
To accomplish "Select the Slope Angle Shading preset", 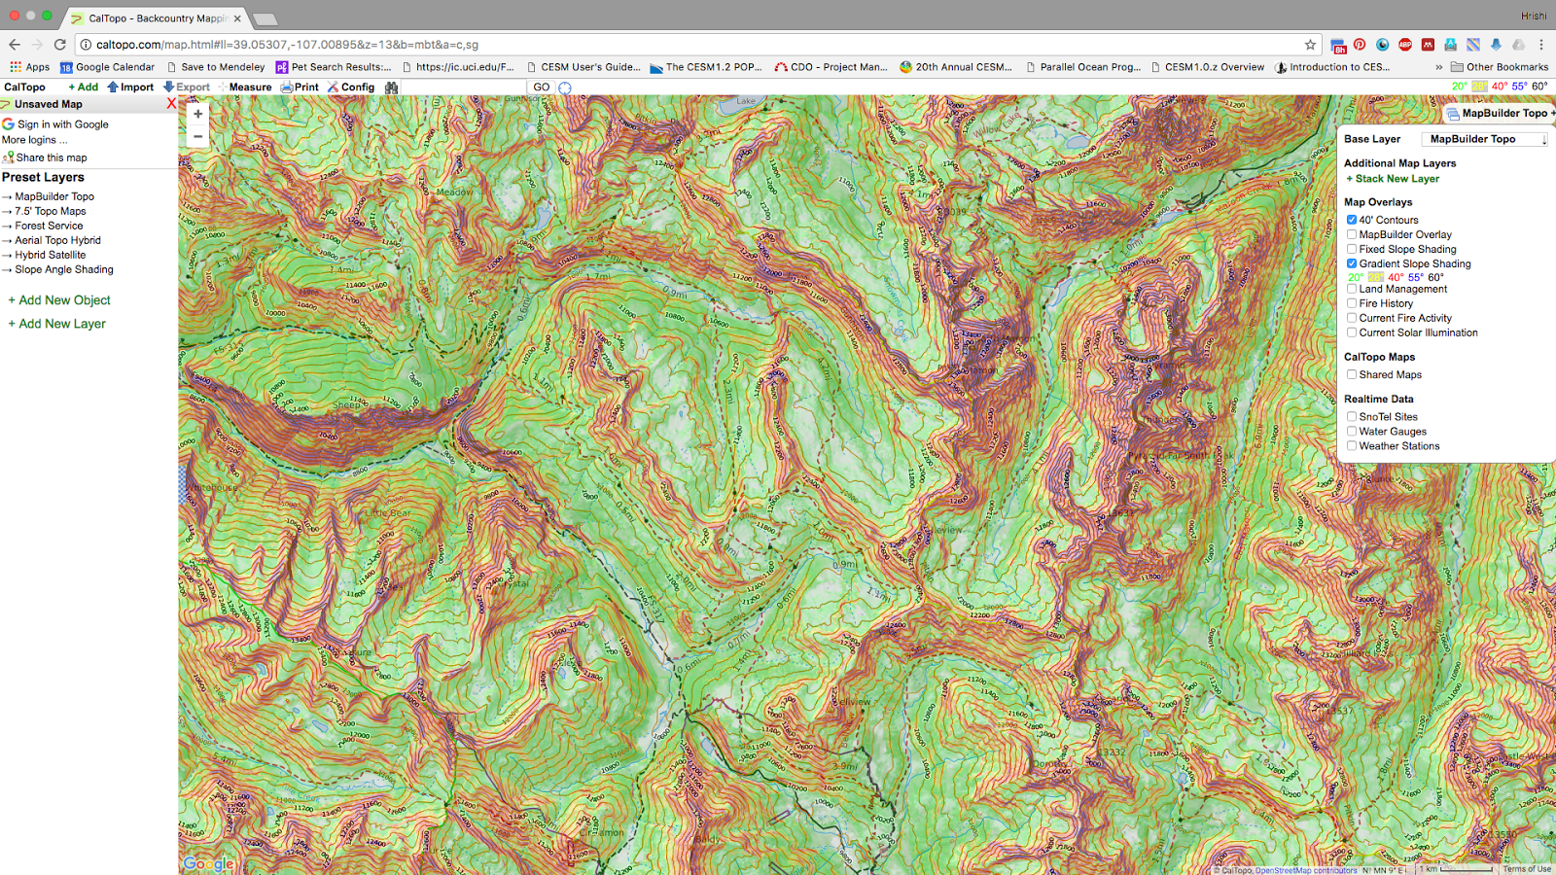I will tap(64, 269).
